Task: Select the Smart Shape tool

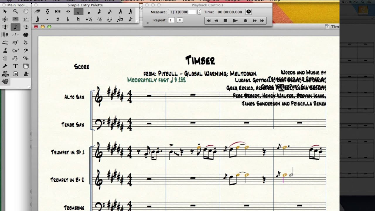Action: 5,42
